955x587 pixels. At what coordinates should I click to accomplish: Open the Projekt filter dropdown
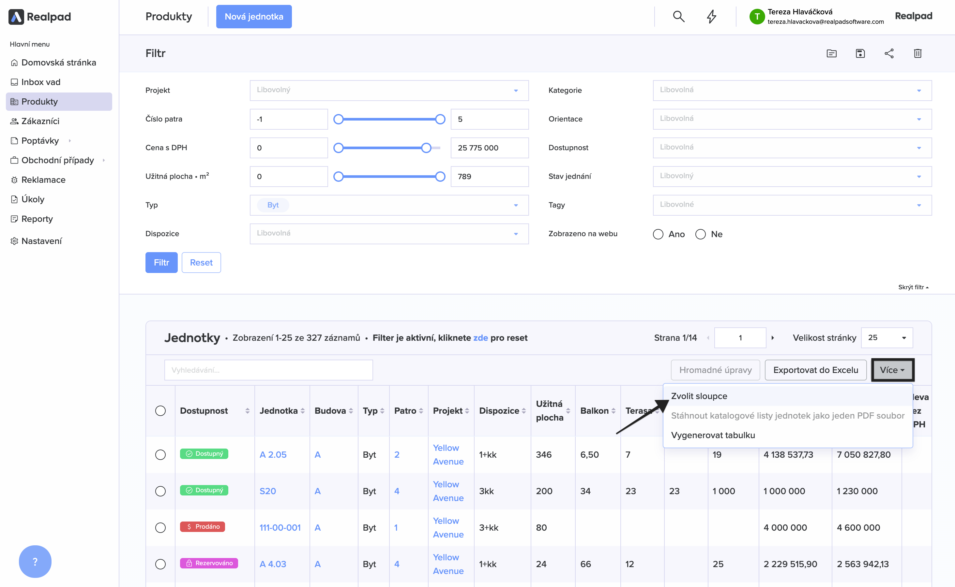pos(389,91)
